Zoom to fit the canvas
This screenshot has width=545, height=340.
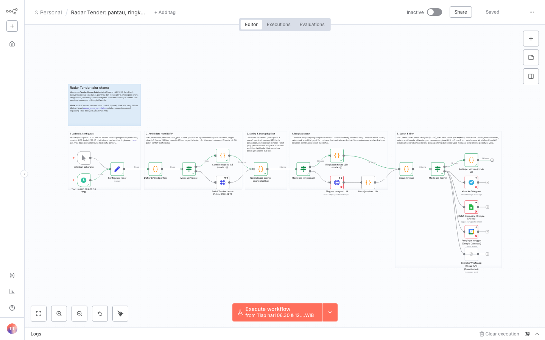click(x=39, y=314)
